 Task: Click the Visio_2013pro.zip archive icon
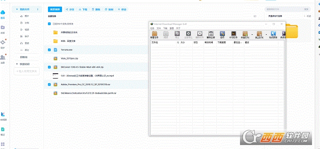[55, 58]
